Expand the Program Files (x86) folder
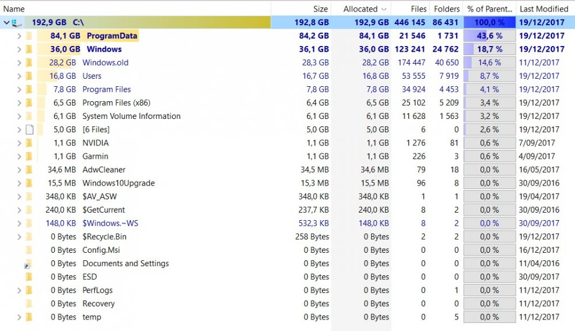Viewport: 575px width, 331px height. tap(19, 103)
